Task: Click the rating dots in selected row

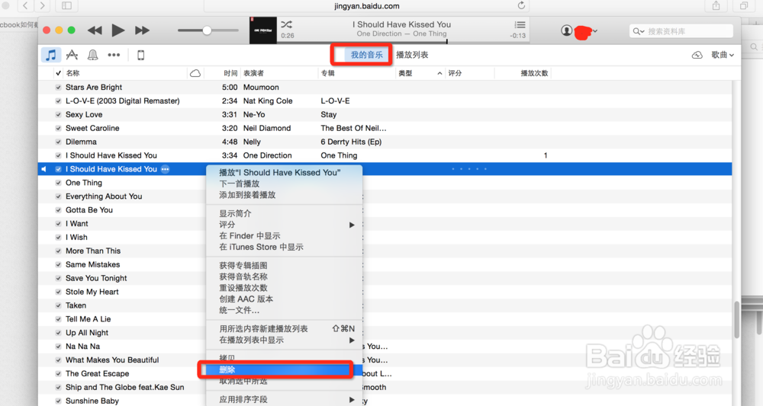Action: pos(469,169)
